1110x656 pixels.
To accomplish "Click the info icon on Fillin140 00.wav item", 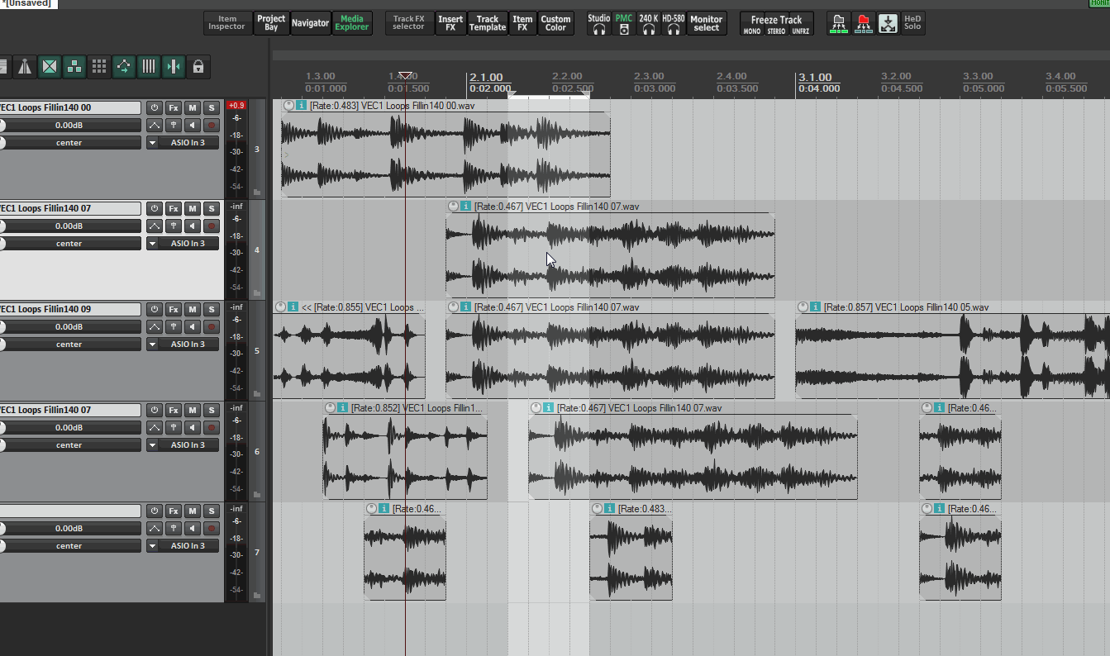I will coord(302,106).
